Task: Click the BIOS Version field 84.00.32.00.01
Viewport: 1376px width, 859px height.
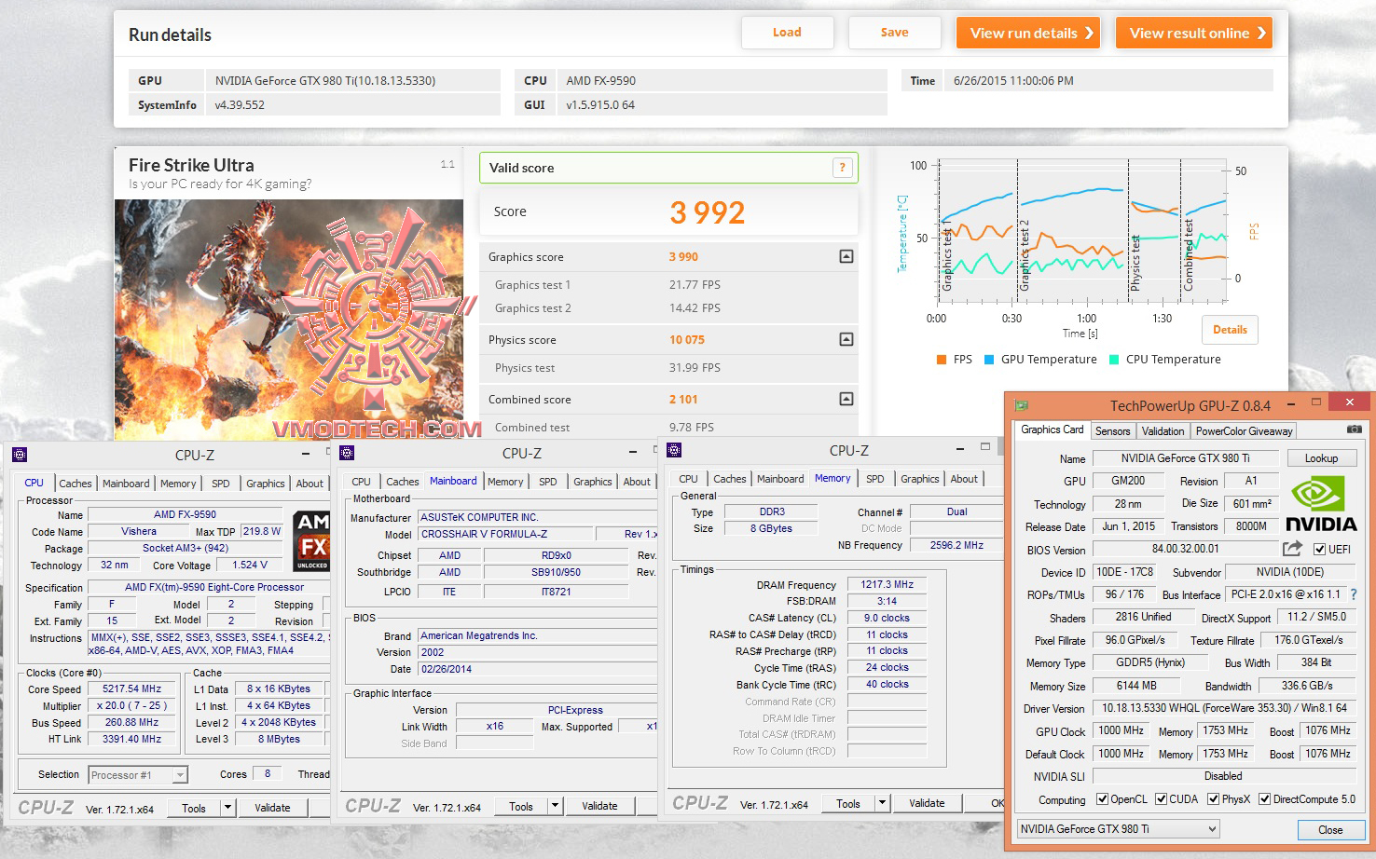Action: pos(1185,549)
